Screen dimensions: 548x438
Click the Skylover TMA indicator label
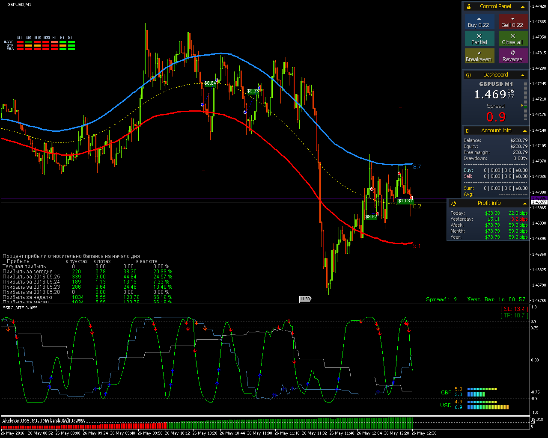coord(44,420)
